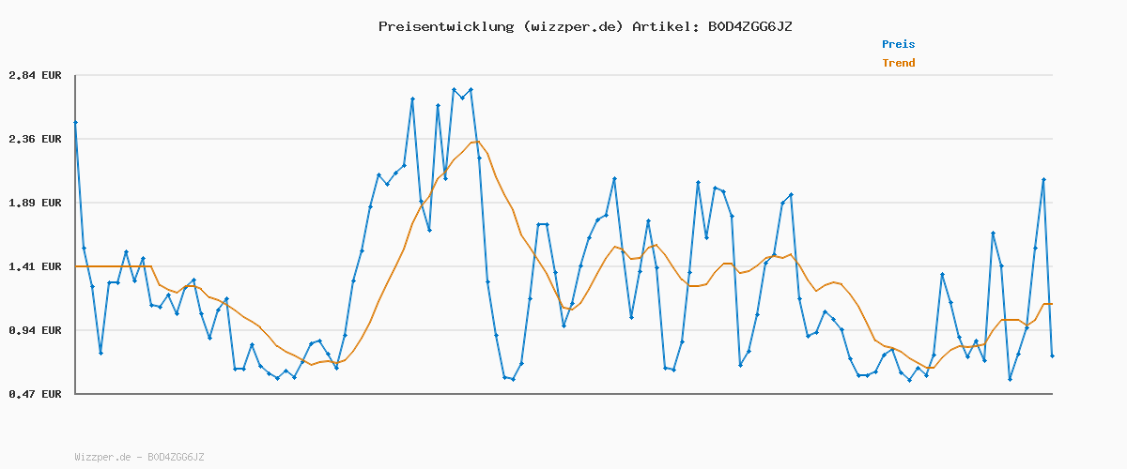Image resolution: width=1127 pixels, height=469 pixels.
Task: Click the orange trend line's highest peak
Action: point(477,142)
